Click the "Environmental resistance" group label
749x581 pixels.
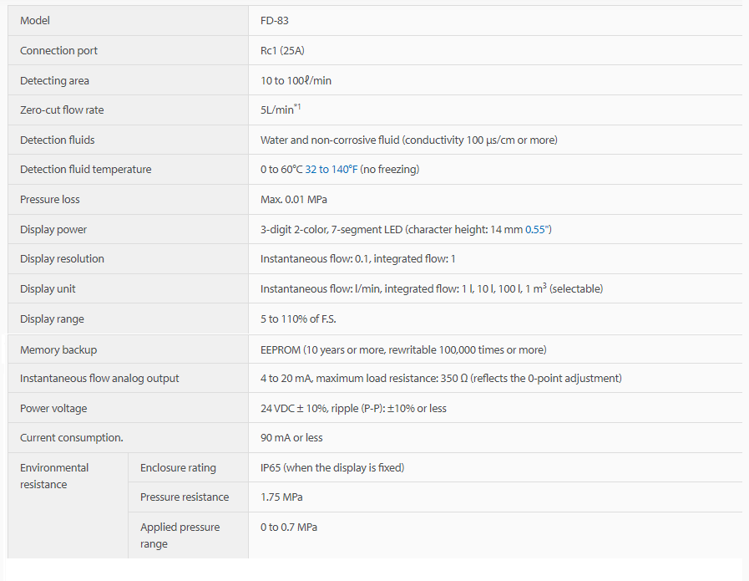[x=54, y=476]
